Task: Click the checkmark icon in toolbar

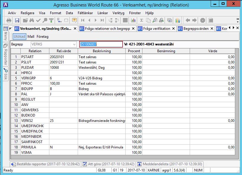Action: (x=38, y=20)
